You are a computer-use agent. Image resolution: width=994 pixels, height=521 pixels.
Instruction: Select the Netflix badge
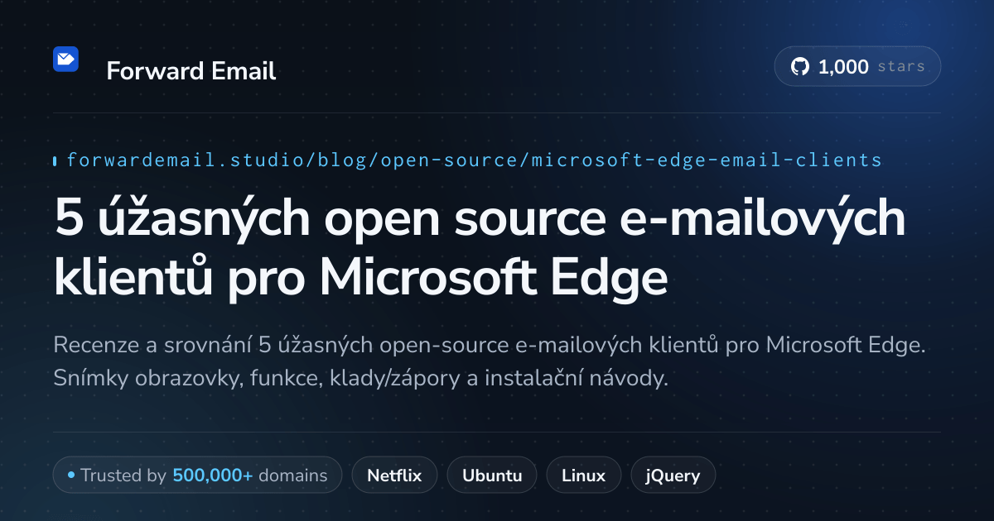(394, 476)
